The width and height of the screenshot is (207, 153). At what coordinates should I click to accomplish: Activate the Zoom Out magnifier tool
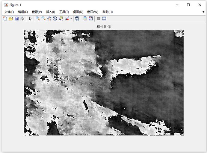[x=43, y=19]
